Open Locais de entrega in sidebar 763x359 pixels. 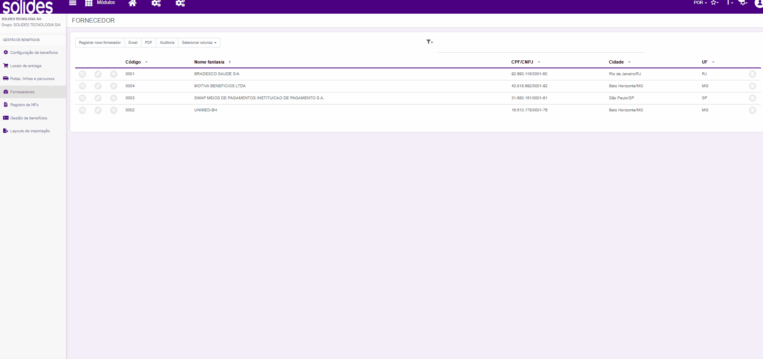point(33,66)
